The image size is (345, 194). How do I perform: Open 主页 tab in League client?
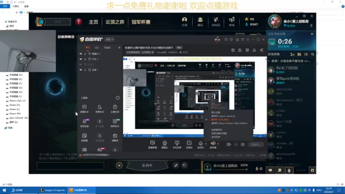point(93,22)
